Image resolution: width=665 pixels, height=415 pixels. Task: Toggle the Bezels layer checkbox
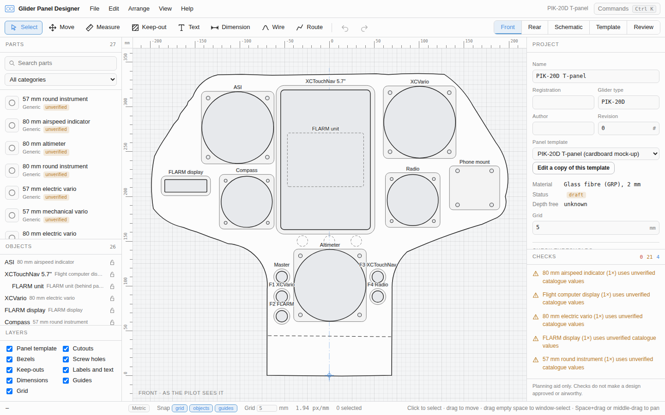[x=9, y=360]
